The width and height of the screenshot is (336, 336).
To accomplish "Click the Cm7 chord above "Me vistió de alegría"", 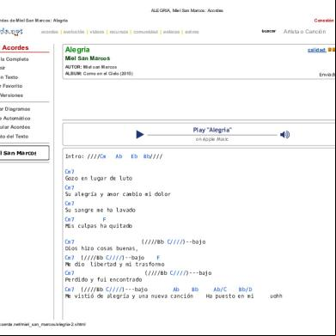I will point(70,290).
